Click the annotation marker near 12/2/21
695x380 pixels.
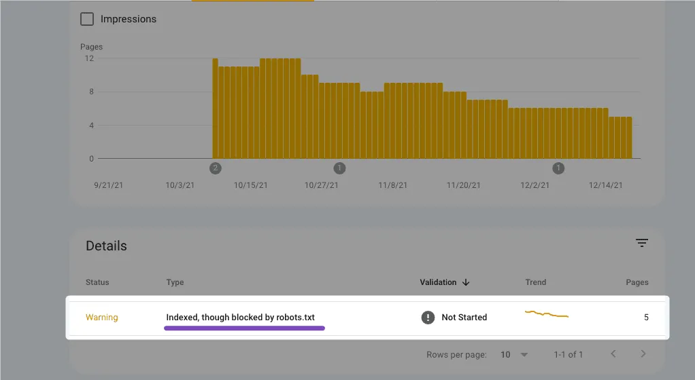558,168
